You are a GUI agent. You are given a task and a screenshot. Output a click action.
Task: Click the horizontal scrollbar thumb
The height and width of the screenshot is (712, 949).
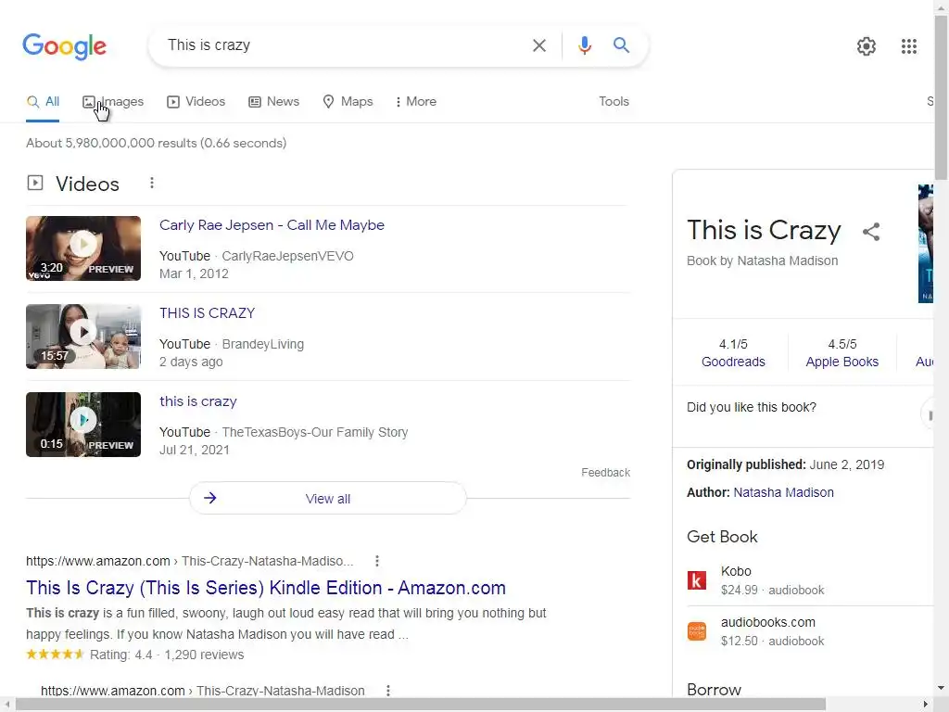[x=421, y=705]
